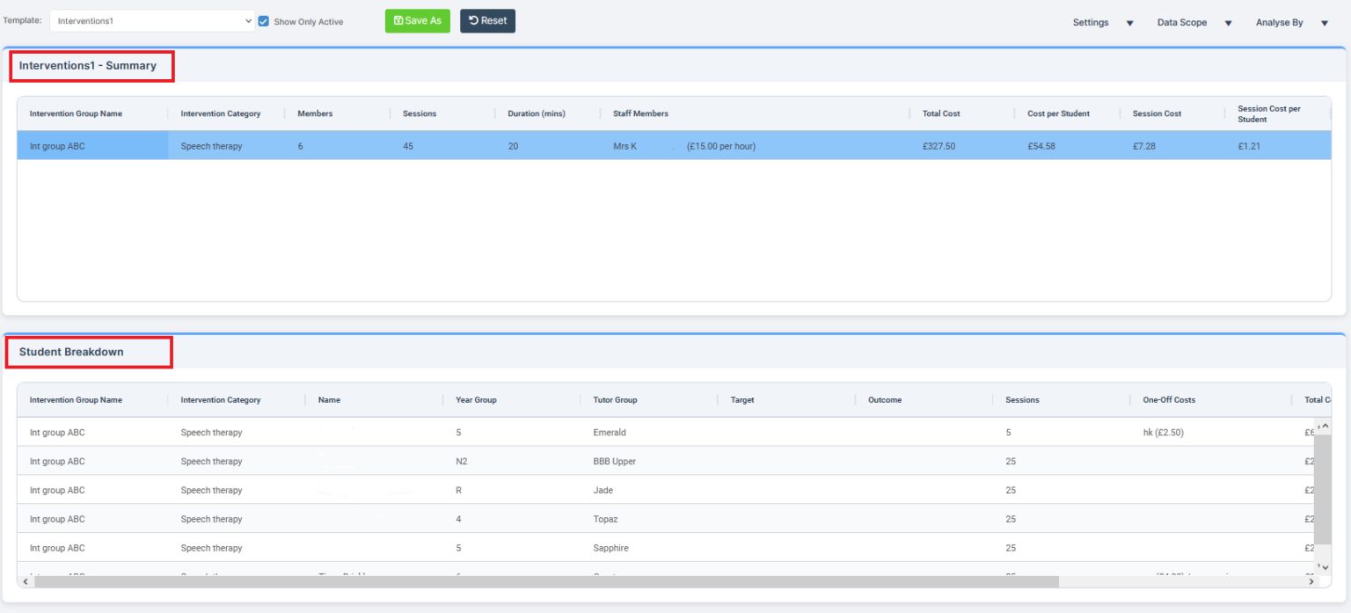Click the floppy disk icon on Save As button
The width and height of the screenshot is (1351, 613).
pos(399,20)
